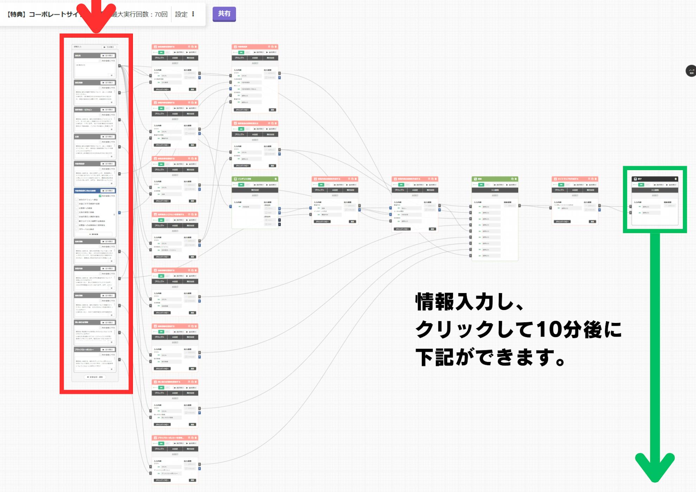
Task: Open the three-dot menu beside 設定
Action: pyautogui.click(x=193, y=14)
